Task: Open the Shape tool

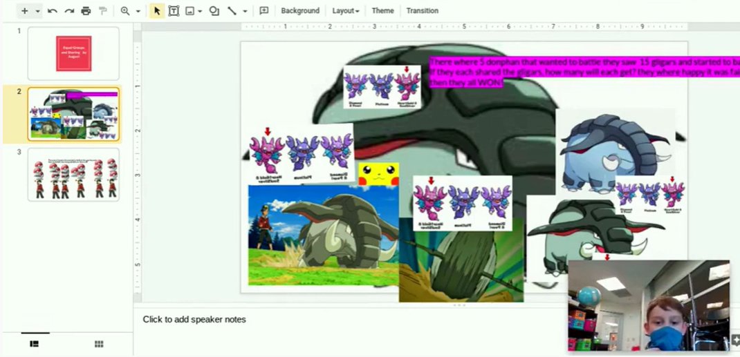Action: click(214, 11)
